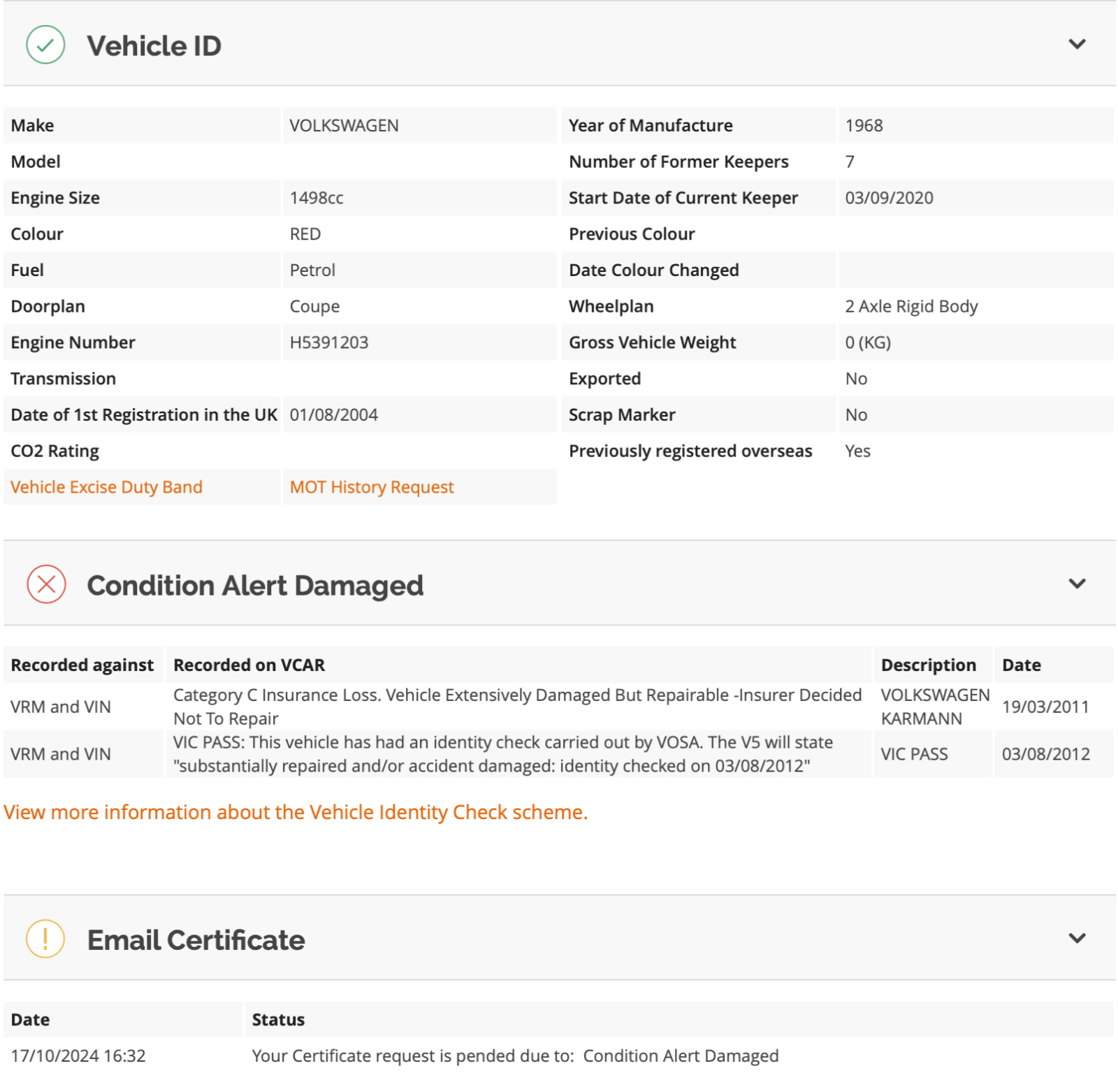Select current keeper start date 03/09/2020

pyautogui.click(x=889, y=198)
